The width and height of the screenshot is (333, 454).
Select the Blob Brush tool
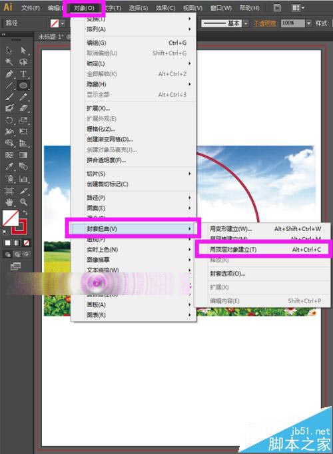(x=9, y=108)
